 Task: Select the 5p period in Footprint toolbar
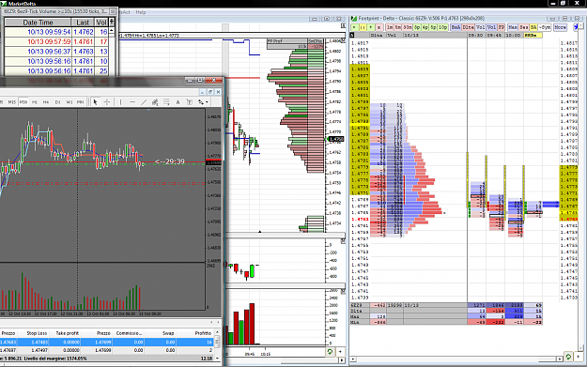pos(433,27)
